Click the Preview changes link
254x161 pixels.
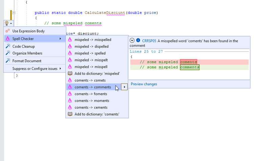click(144, 84)
